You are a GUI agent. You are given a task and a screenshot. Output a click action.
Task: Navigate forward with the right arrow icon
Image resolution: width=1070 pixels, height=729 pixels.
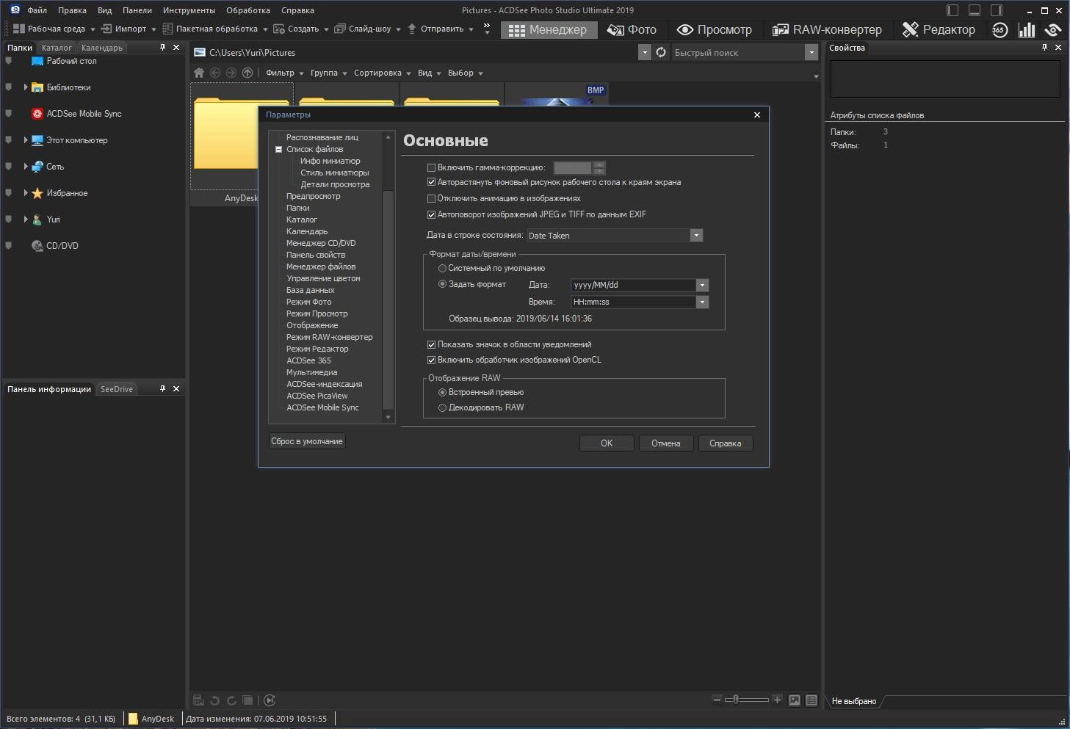click(231, 73)
